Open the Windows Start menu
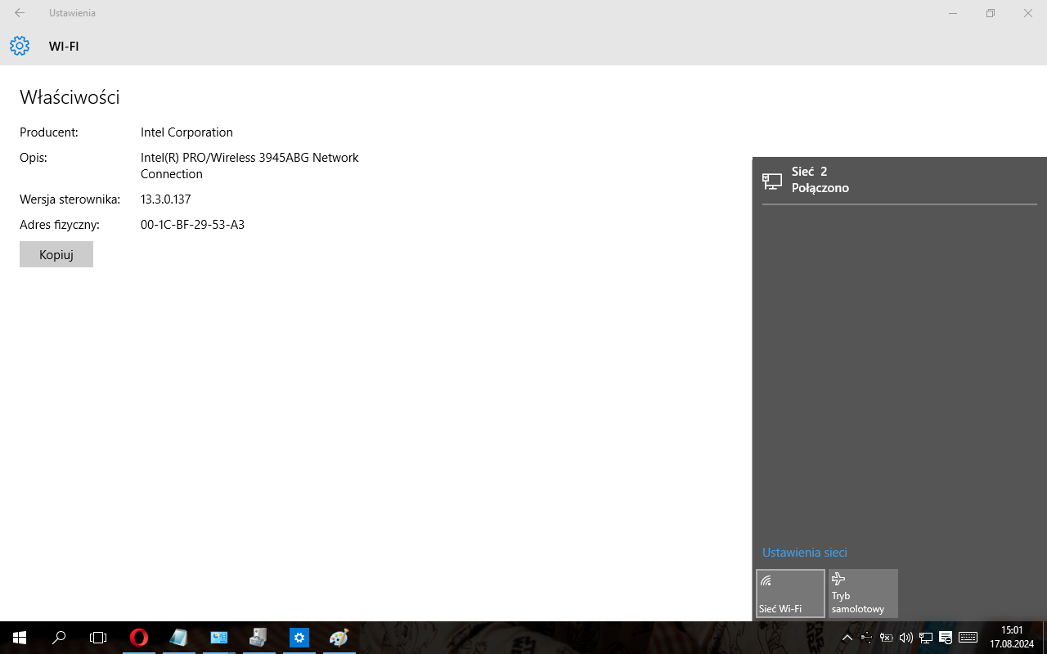 20,638
